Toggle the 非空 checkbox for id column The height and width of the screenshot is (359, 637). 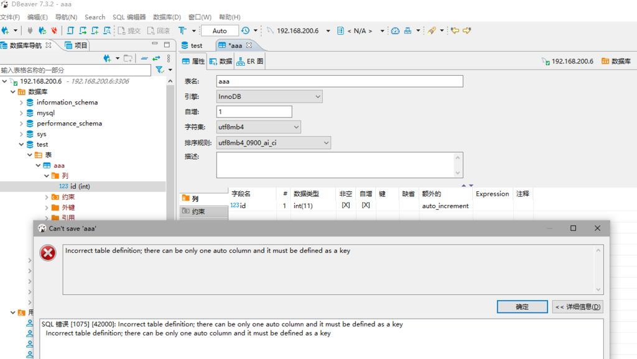pos(346,205)
